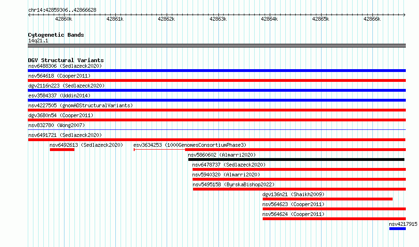Select the dgv3680n54 (Cooper2011) label

point(61,115)
